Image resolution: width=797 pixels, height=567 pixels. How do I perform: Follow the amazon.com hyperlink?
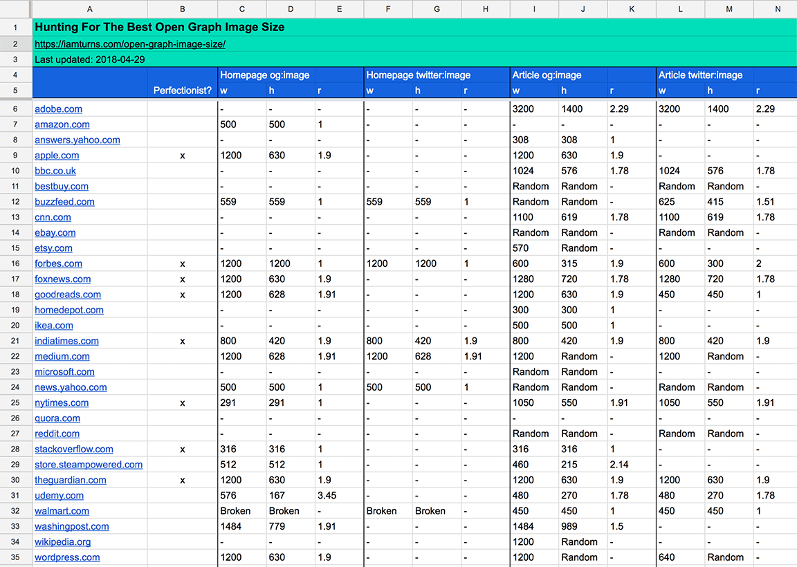click(62, 124)
